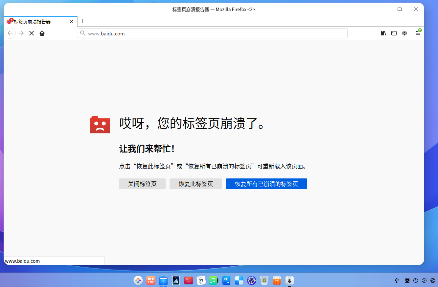The height and width of the screenshot is (287, 438).
Task: Click the 关闭标签页 button
Action: point(142,184)
